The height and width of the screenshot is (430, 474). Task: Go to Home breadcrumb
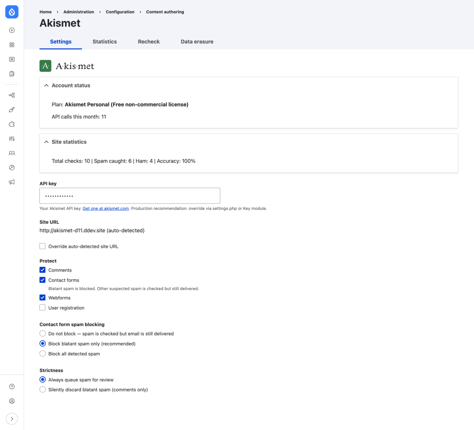46,12
